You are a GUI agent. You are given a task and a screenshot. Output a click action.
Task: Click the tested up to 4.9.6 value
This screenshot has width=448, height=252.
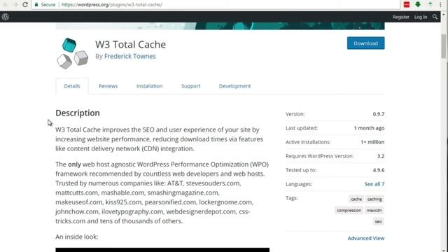[379, 170]
